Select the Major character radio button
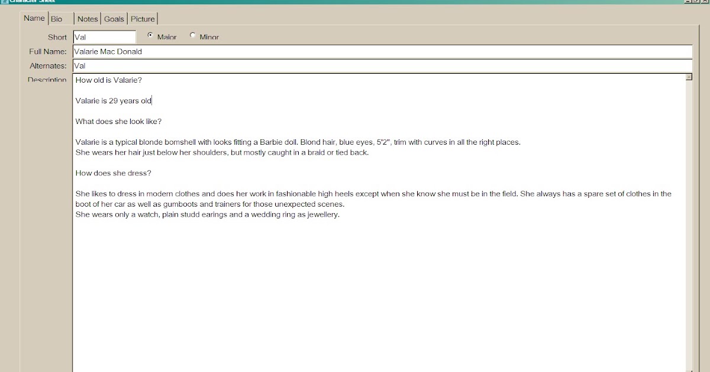The width and height of the screenshot is (710, 372). click(150, 35)
